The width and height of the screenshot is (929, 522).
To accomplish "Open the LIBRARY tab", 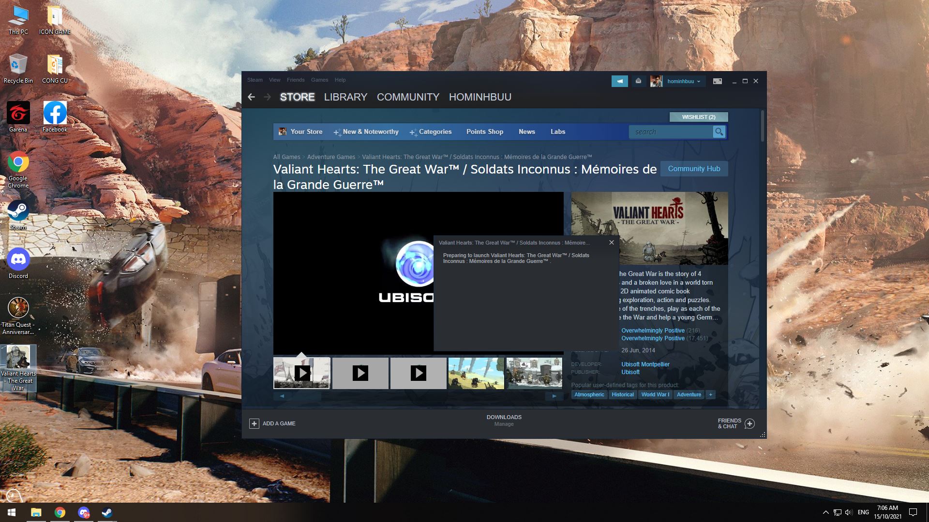I will point(345,97).
